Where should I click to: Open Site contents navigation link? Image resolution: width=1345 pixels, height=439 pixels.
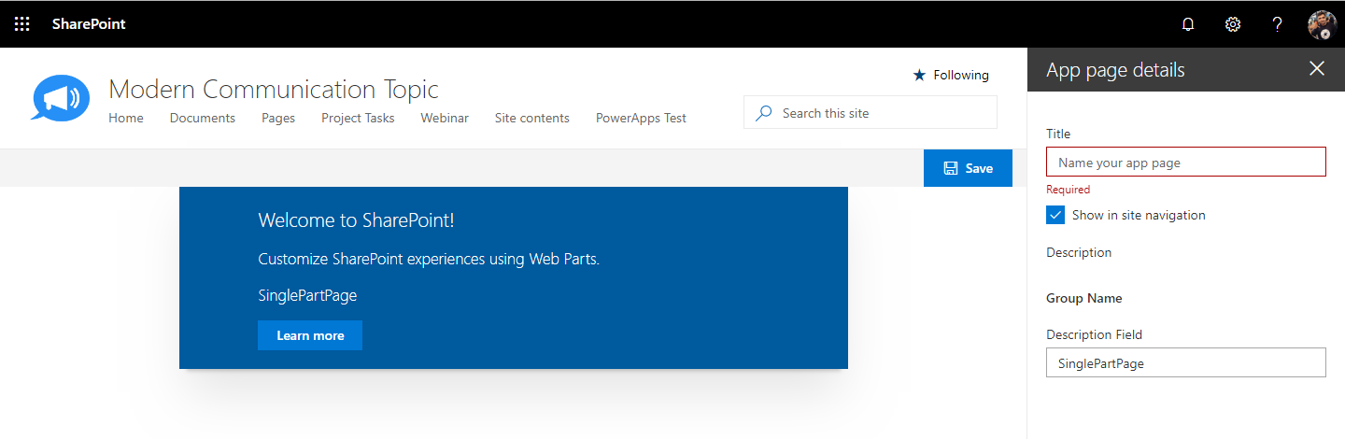pyautogui.click(x=532, y=118)
